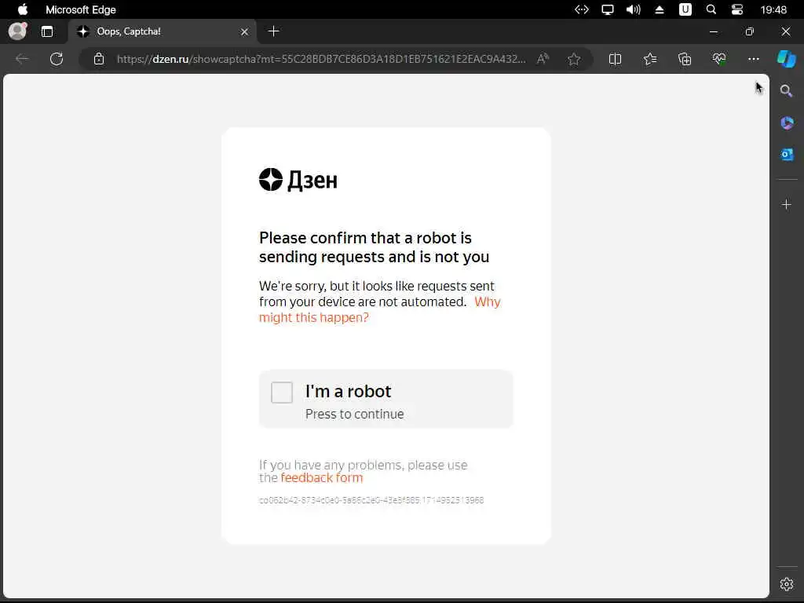Open split screen view
Screen dimensions: 804x603
coord(615,59)
